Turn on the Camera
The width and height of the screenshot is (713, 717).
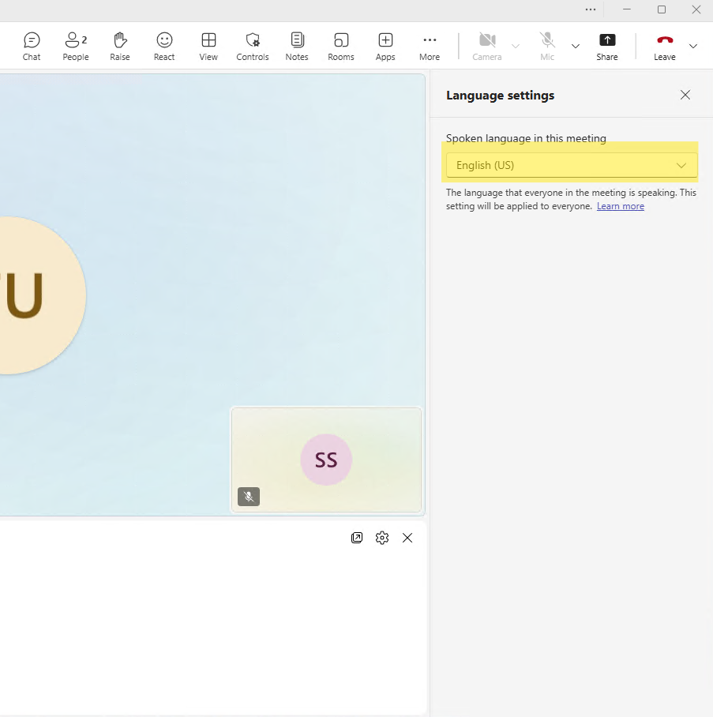[x=487, y=46]
